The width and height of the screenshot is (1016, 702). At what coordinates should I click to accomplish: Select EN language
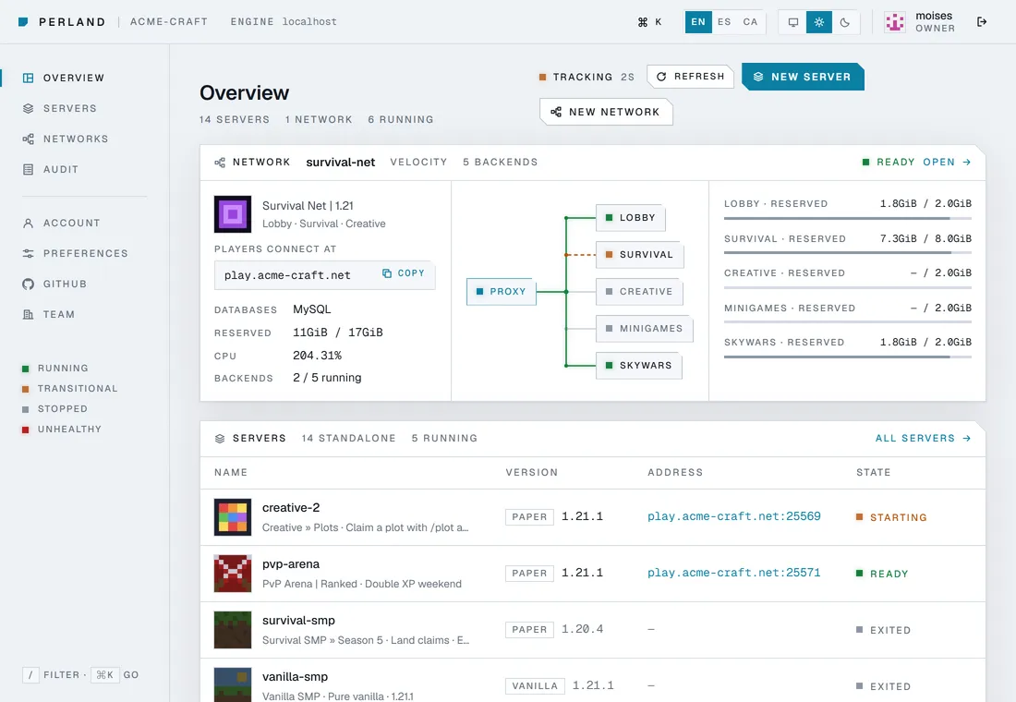click(698, 21)
